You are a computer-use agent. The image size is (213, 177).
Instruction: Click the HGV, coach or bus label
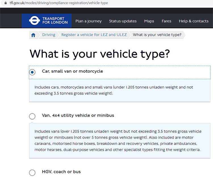[x=61, y=172]
